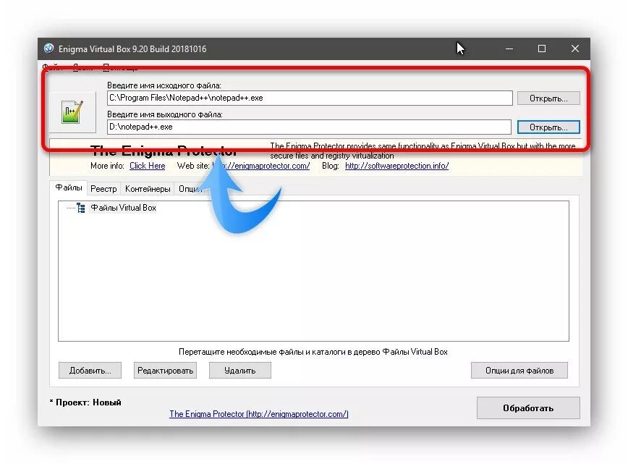Open the enigmaprotector.com web site link

click(x=261, y=166)
